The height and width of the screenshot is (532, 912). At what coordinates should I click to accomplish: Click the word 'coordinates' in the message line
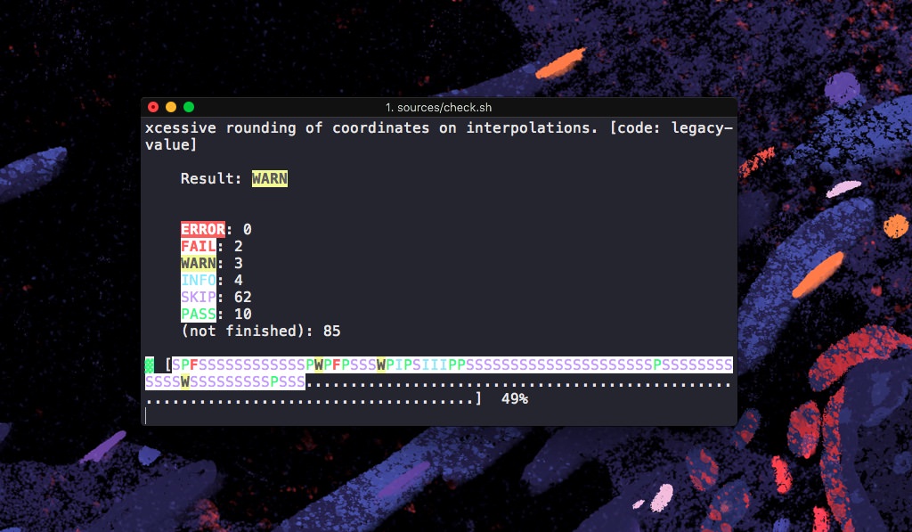(x=380, y=128)
